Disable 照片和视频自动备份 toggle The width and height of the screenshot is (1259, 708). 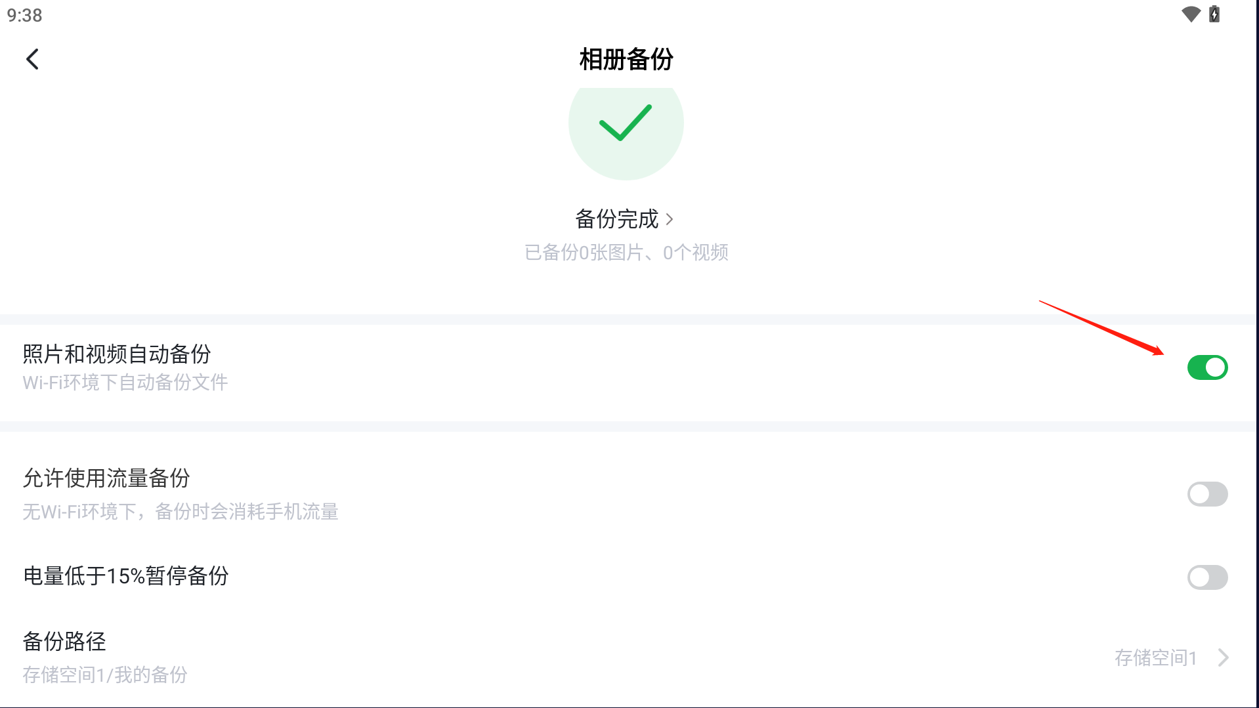1207,367
